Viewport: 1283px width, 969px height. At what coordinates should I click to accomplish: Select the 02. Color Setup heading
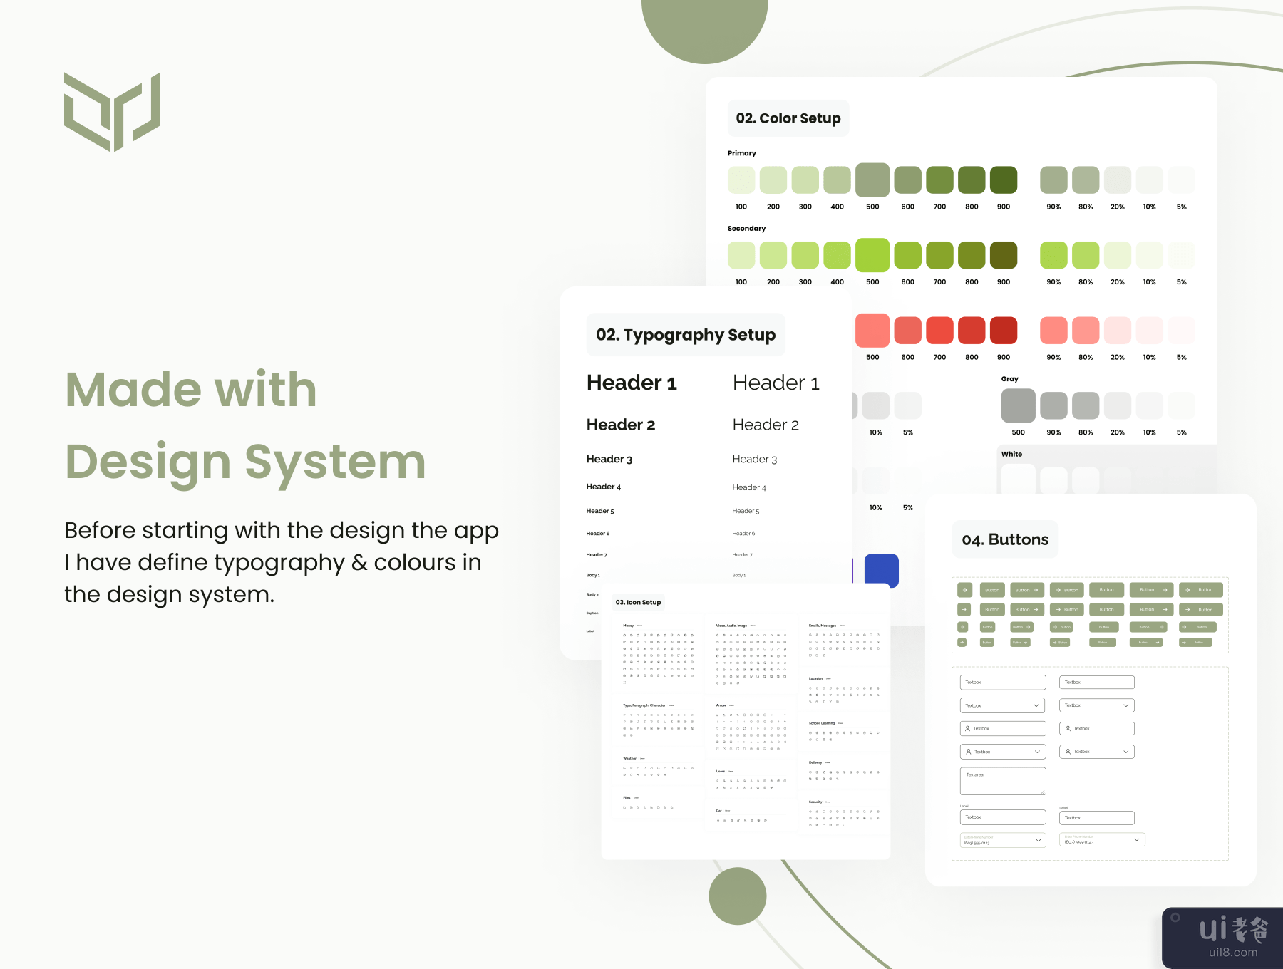(x=788, y=118)
